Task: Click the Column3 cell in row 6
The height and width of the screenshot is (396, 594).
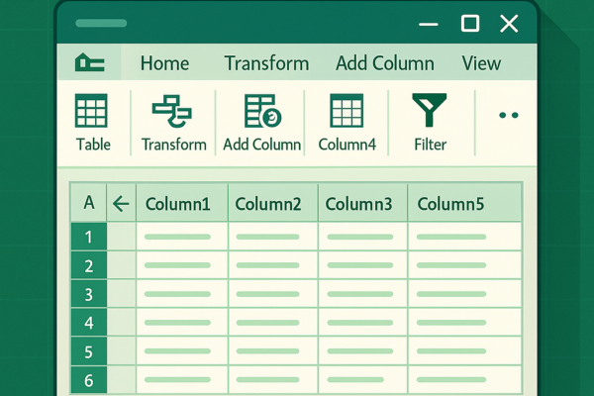Action: pyautogui.click(x=363, y=380)
